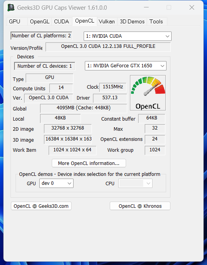
Task: Click the Number of CL devices field
Action: pyautogui.click(x=45, y=66)
